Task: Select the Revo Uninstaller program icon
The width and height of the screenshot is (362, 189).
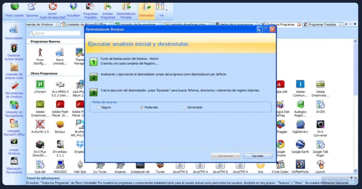Action: point(60,56)
